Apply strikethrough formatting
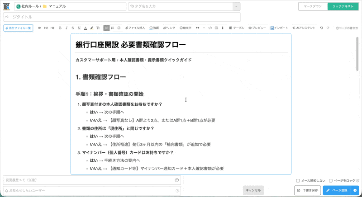Viewport: 362px width, 197px height. (73, 28)
